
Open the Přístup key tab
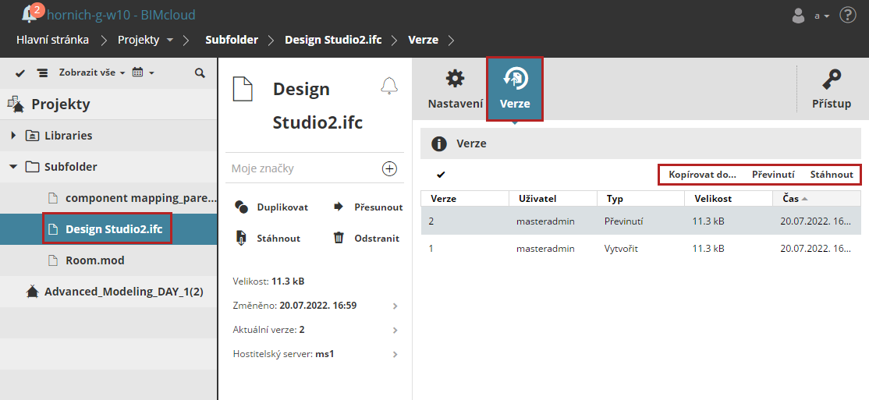[x=831, y=88]
